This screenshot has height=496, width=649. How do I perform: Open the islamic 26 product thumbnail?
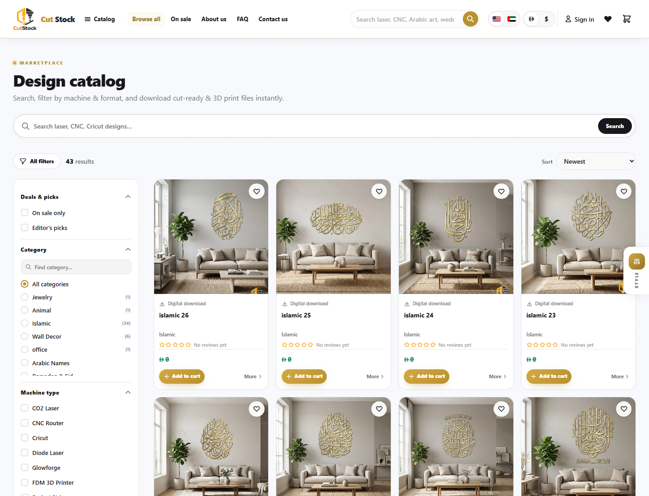click(x=211, y=237)
